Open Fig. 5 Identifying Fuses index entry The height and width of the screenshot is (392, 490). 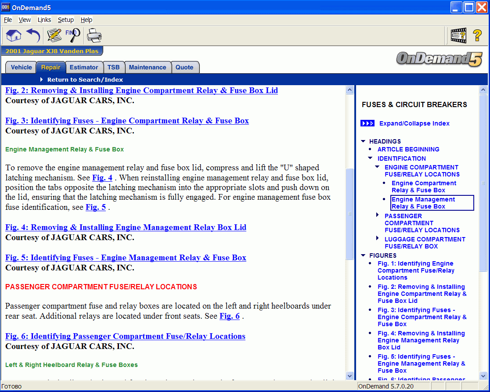point(421,363)
